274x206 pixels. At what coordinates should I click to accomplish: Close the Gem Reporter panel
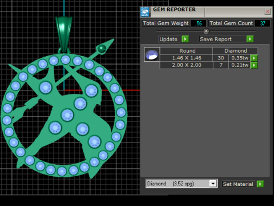pos(268,11)
